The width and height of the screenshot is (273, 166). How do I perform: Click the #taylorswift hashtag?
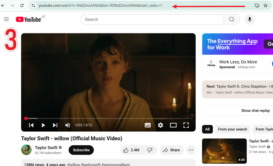91,165
